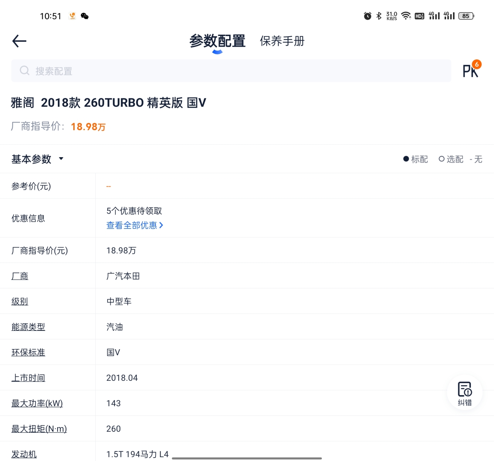Tap the Bluetooth status icon
Screen dimensions: 494x461
(x=379, y=16)
